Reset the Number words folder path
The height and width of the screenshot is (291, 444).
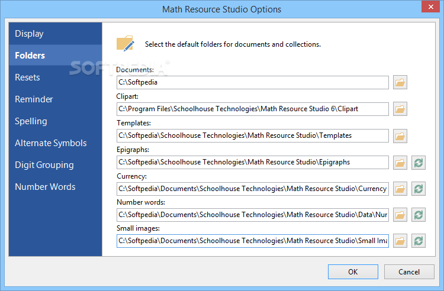tap(419, 215)
